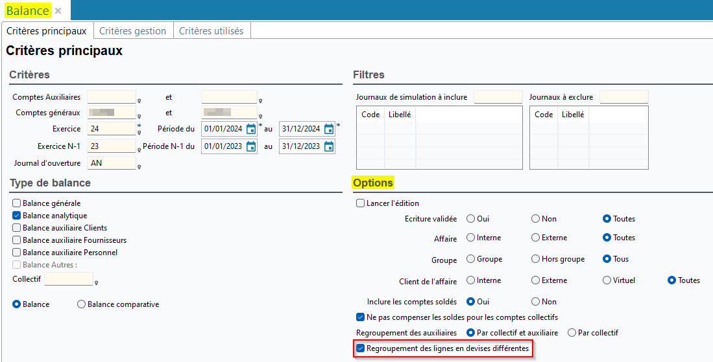Image resolution: width=713 pixels, height=362 pixels.
Task: Click lookup icon after first Comptes Auxiliaires field
Action: pos(139,100)
